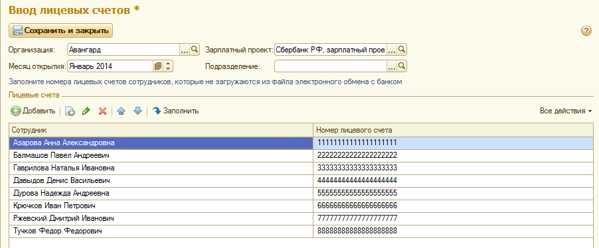Click the red X delete icon

coord(102,111)
